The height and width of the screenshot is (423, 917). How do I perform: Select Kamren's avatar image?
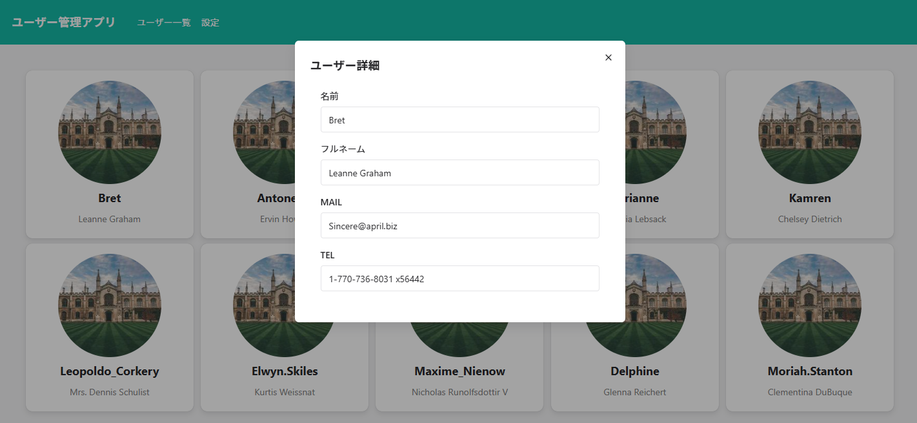810,132
